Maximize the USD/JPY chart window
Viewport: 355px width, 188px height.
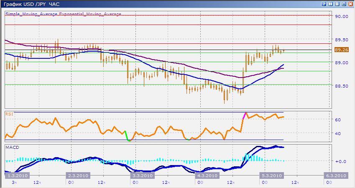click(x=344, y=4)
